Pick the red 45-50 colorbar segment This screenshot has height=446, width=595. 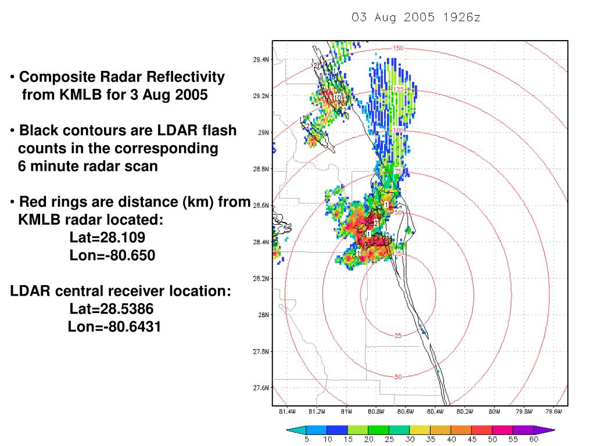pyautogui.click(x=482, y=430)
